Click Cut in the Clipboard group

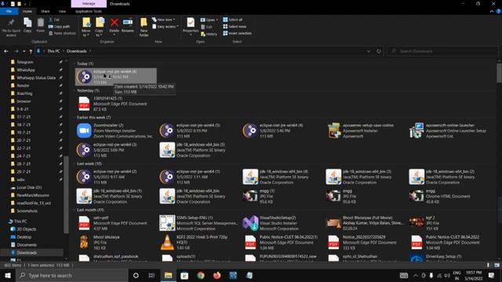(54, 20)
